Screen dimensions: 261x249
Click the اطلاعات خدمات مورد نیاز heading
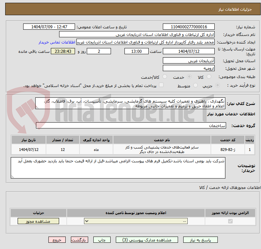(231, 114)
